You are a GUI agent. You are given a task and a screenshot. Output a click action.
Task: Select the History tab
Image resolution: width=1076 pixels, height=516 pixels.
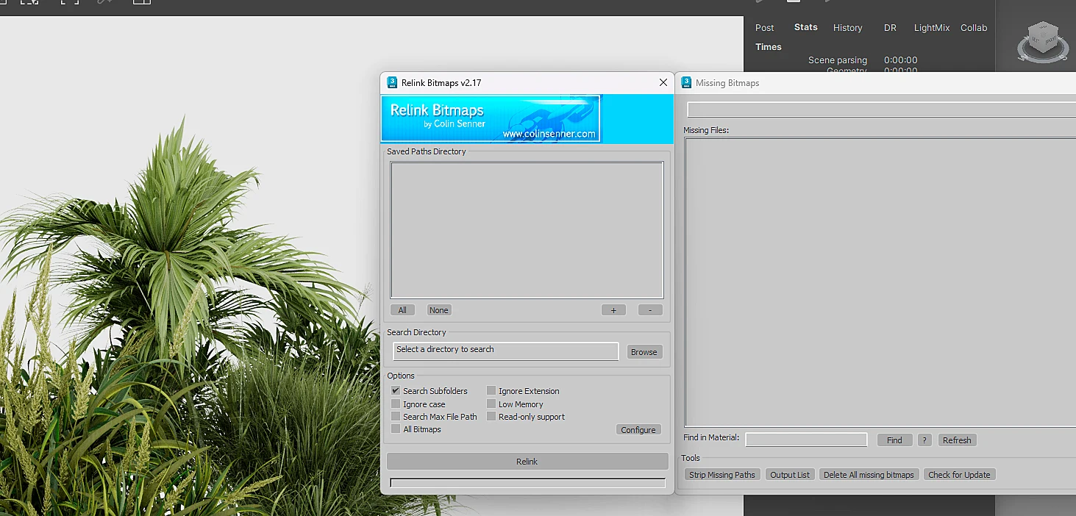pyautogui.click(x=847, y=28)
